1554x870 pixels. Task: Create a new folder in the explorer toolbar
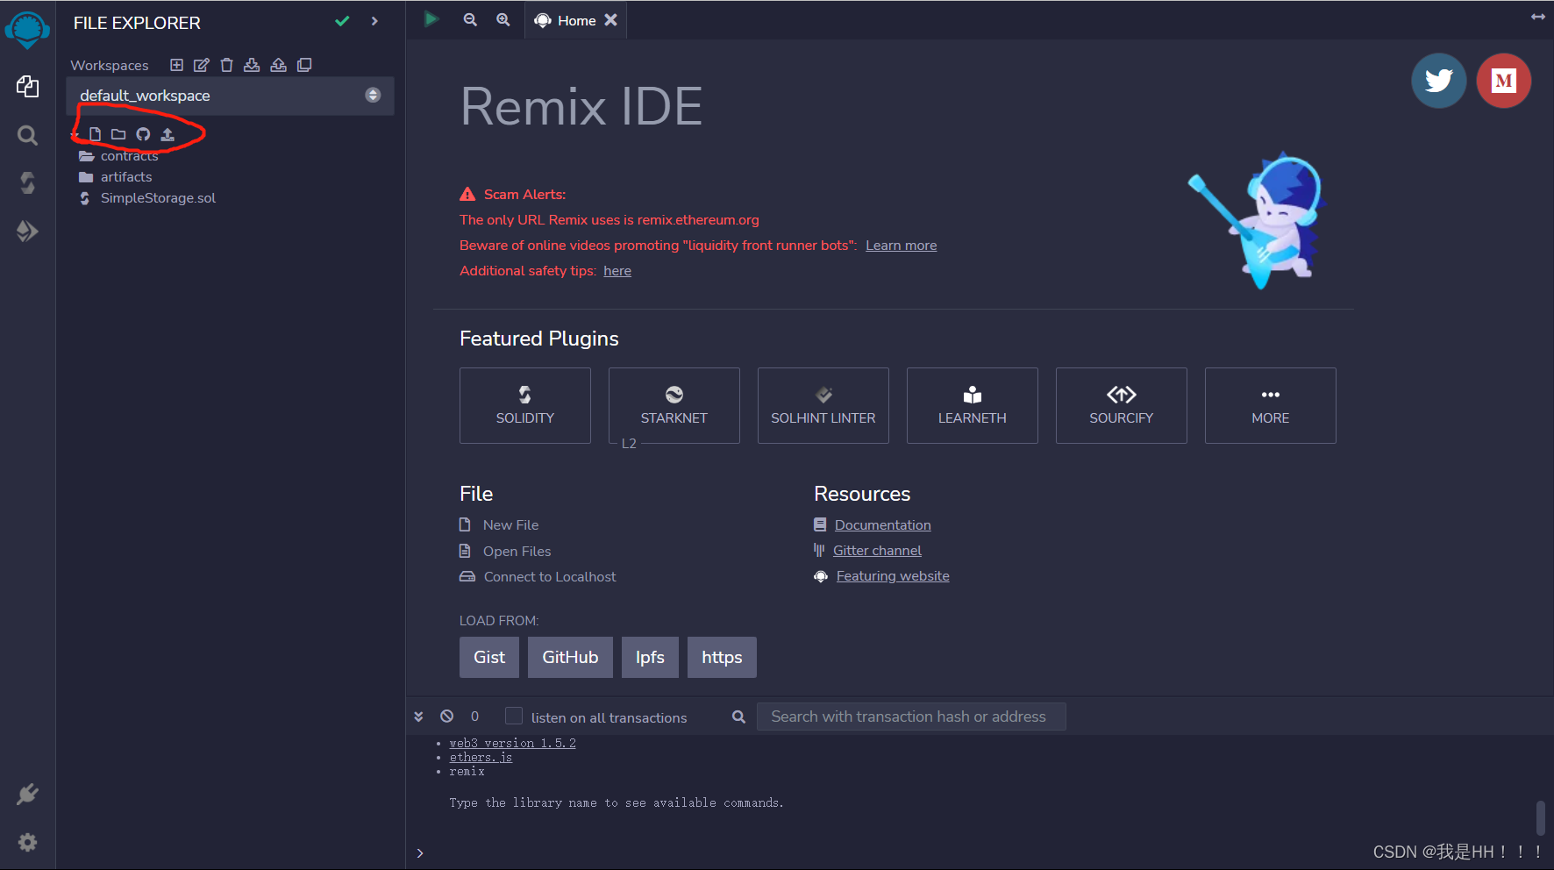click(118, 134)
